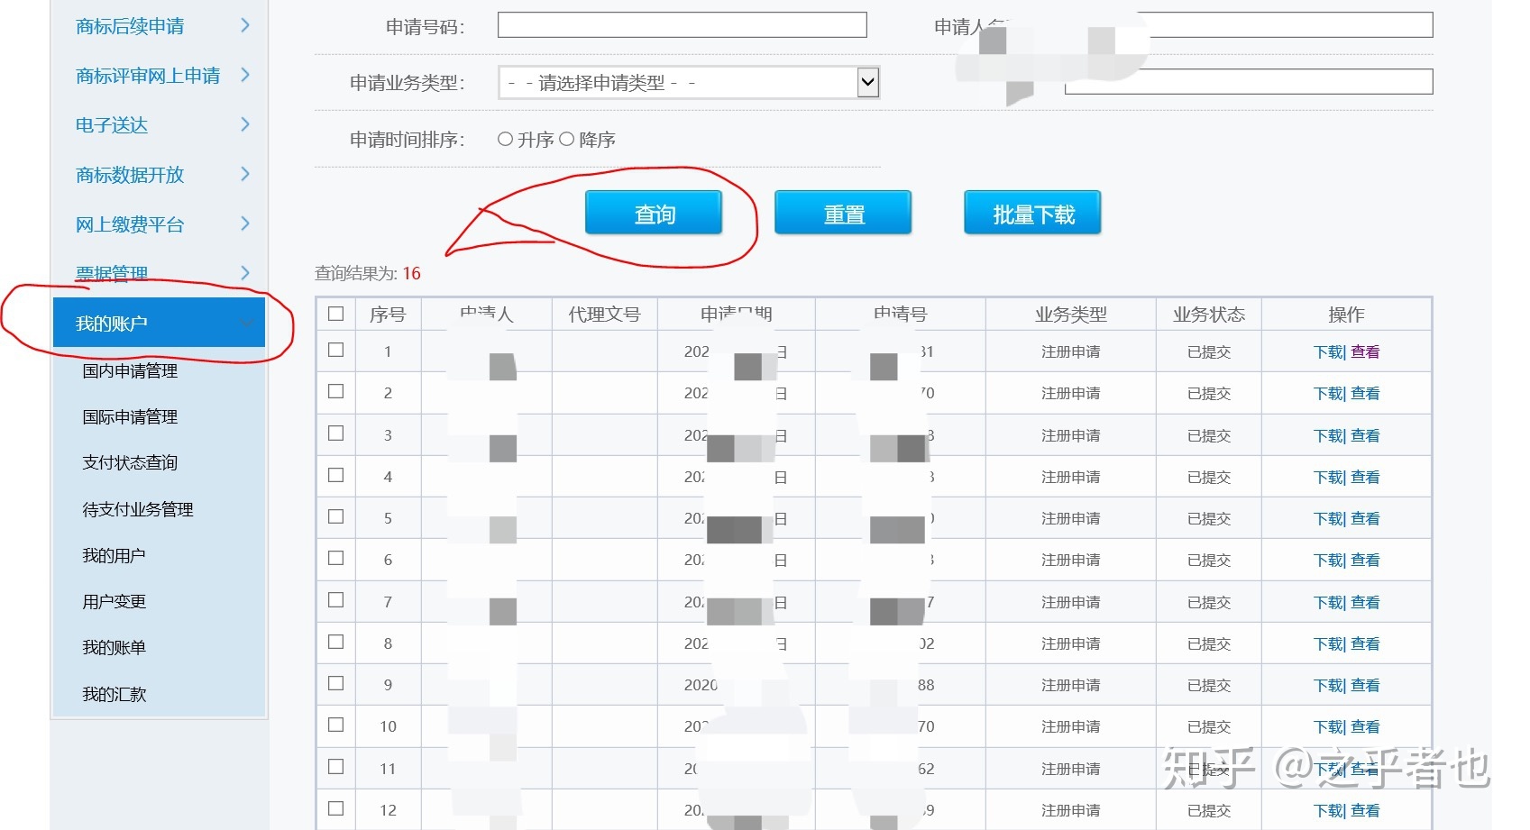
Task: Check the checkbox for row 1
Action: (x=336, y=350)
